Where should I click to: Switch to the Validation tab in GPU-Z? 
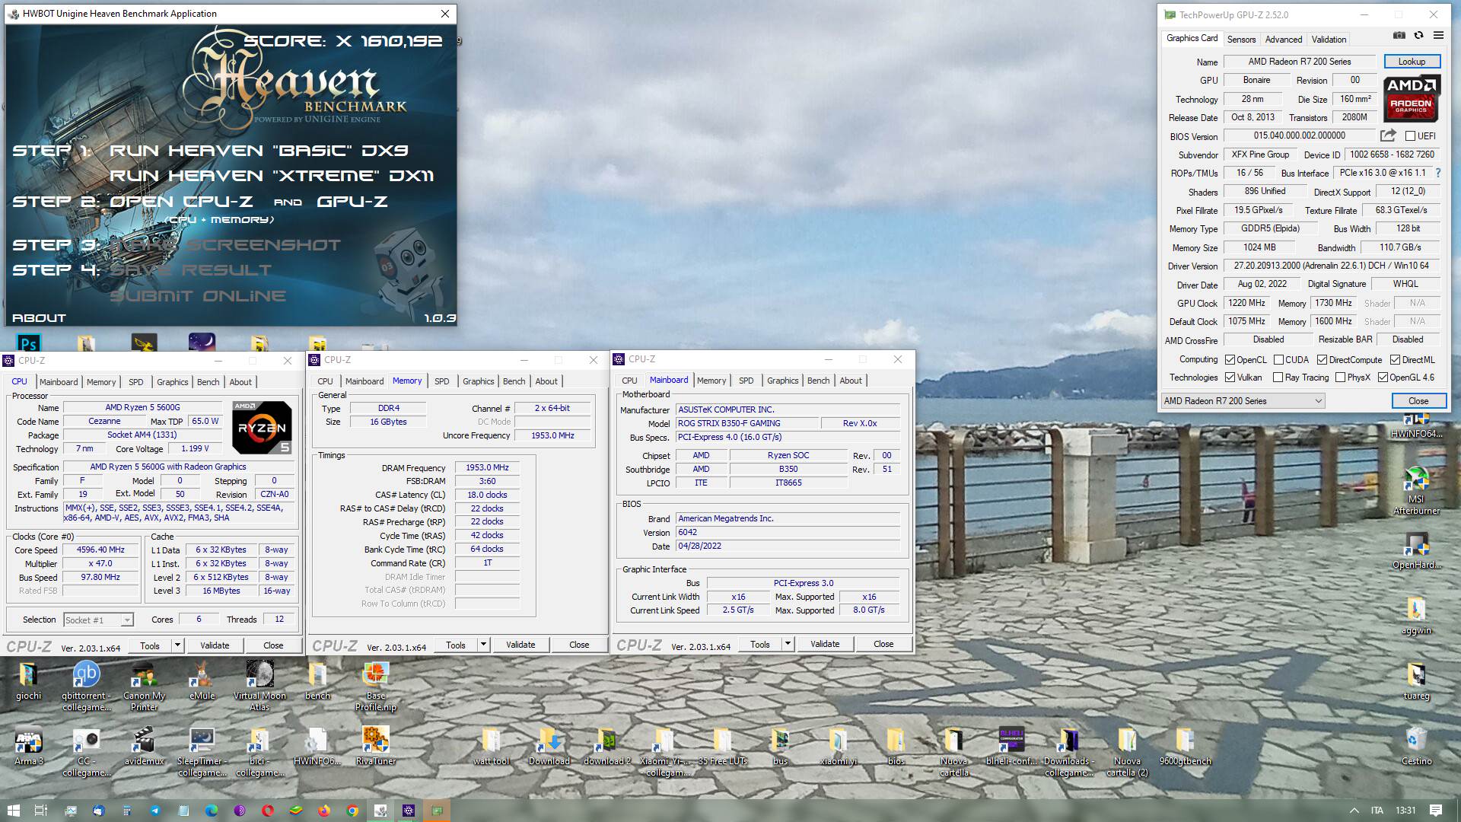tap(1329, 39)
